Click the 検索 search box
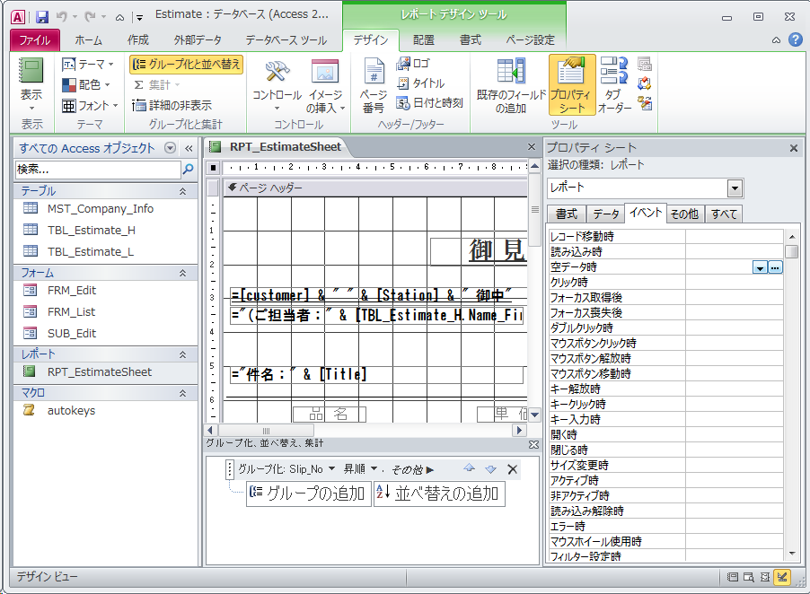 click(98, 170)
